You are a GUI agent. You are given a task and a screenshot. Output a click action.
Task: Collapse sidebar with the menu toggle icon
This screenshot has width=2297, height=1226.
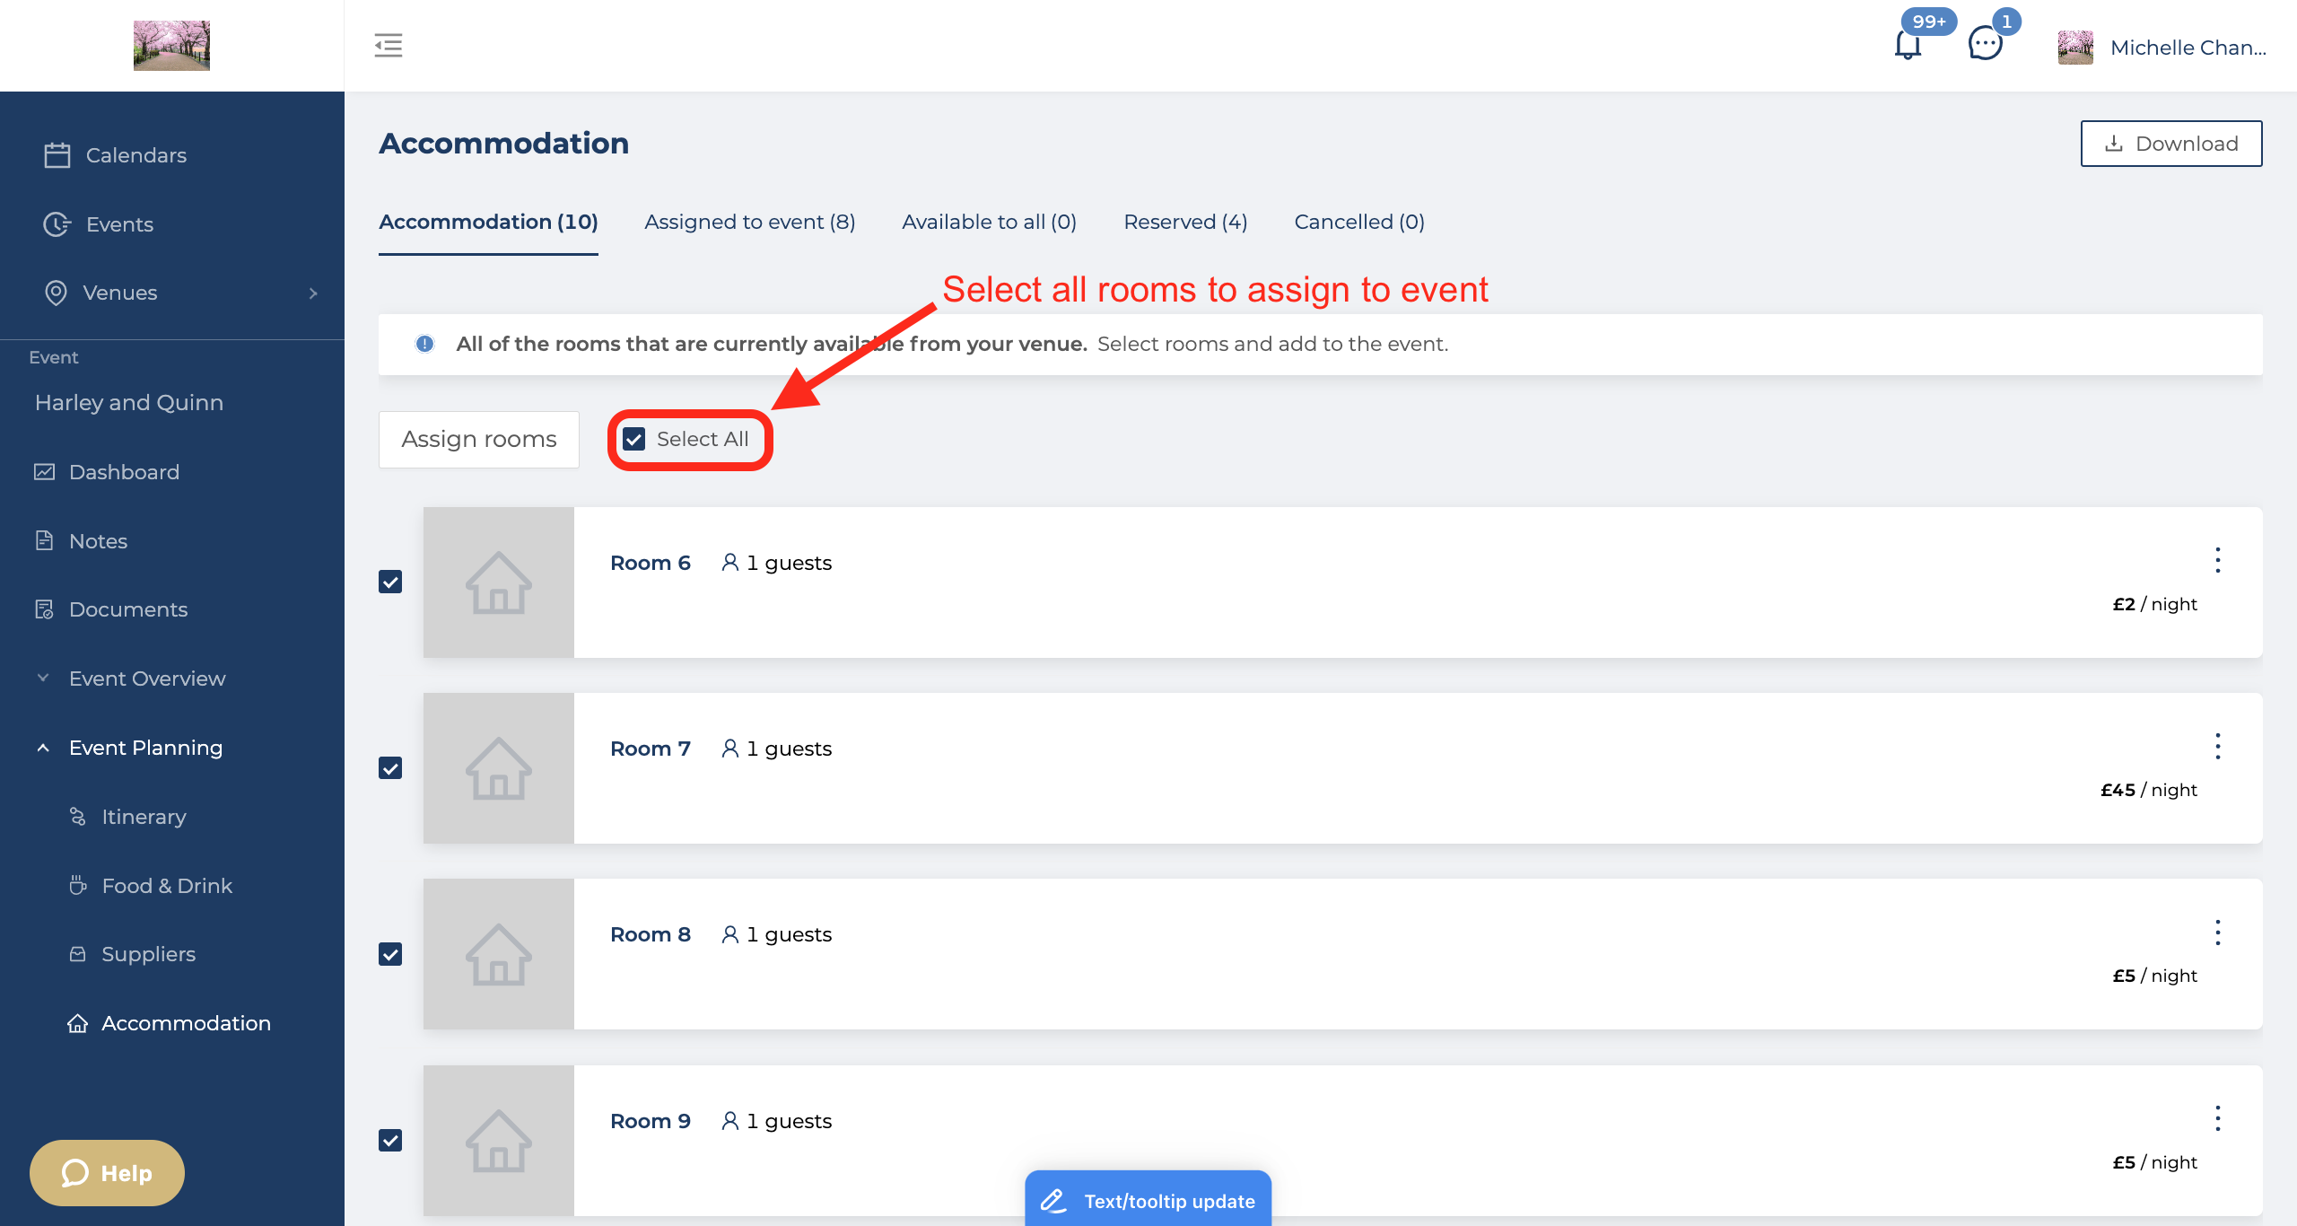click(389, 45)
